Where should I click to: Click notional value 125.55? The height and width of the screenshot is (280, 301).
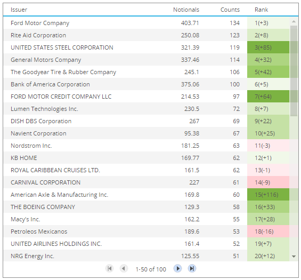click(190, 256)
